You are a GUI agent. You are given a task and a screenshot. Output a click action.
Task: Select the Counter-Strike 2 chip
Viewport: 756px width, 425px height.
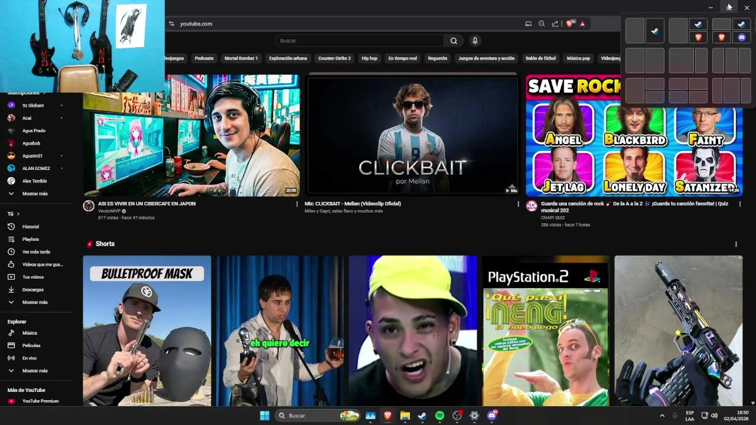334,58
